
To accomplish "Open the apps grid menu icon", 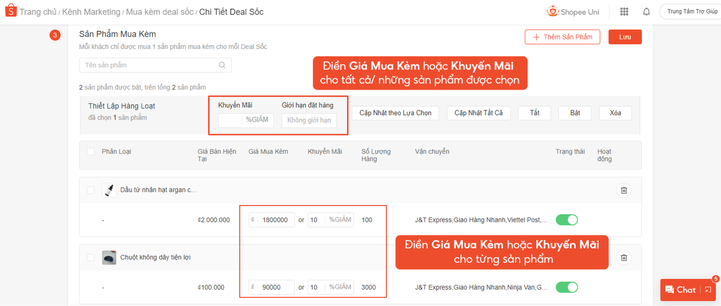I will pos(624,12).
